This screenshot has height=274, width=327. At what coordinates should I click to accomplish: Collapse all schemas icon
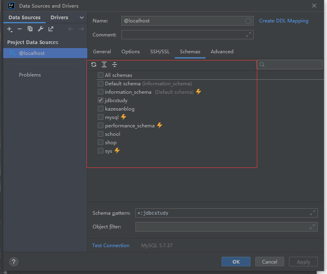115,64
